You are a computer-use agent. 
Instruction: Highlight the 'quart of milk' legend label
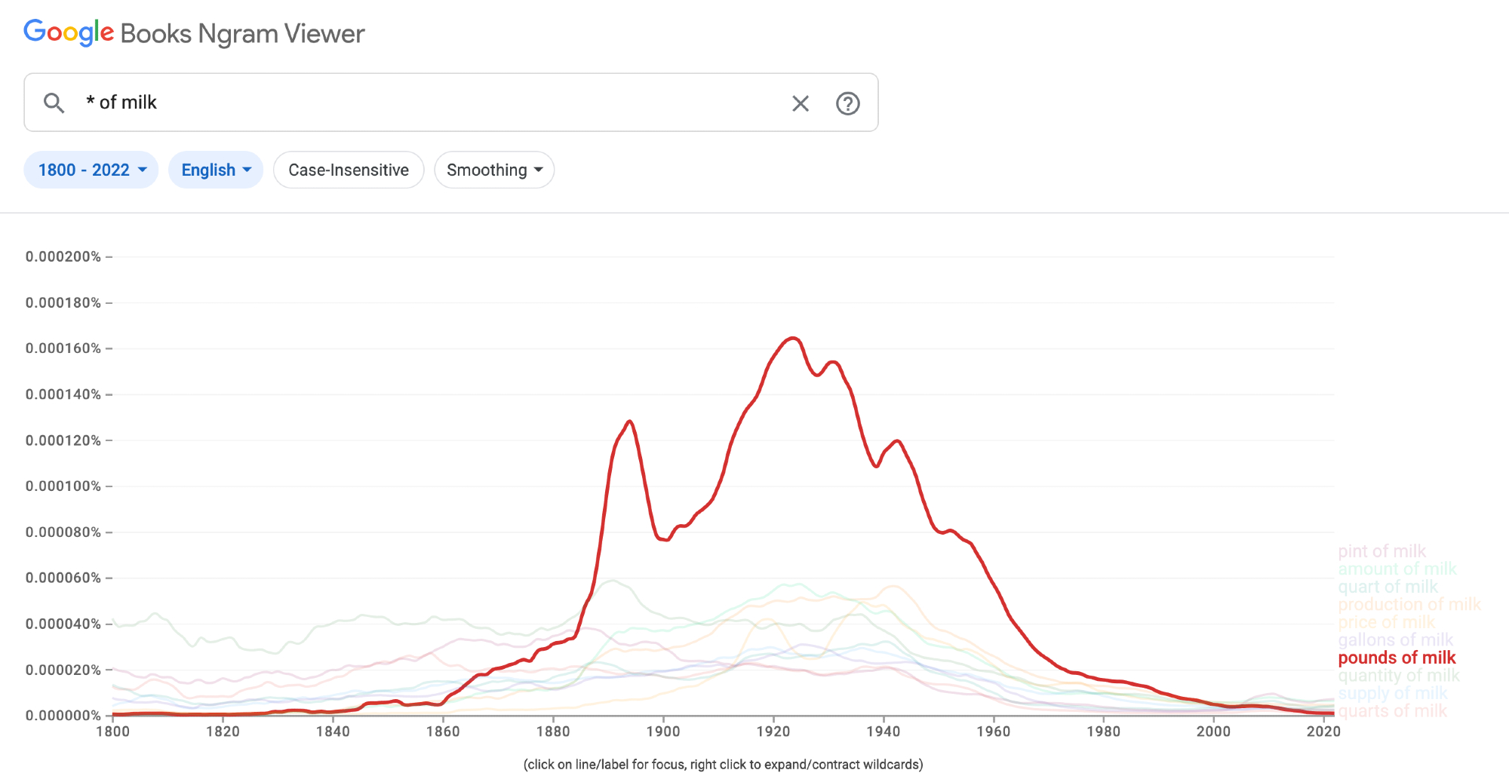tap(1388, 587)
